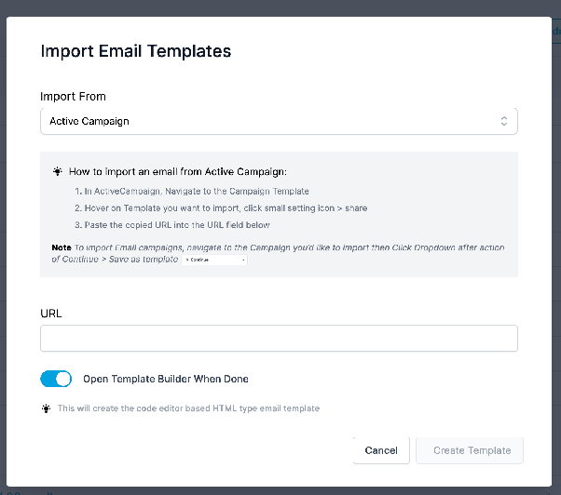This screenshot has width=561, height=495.
Task: Click the Cancel button
Action: pyautogui.click(x=381, y=450)
